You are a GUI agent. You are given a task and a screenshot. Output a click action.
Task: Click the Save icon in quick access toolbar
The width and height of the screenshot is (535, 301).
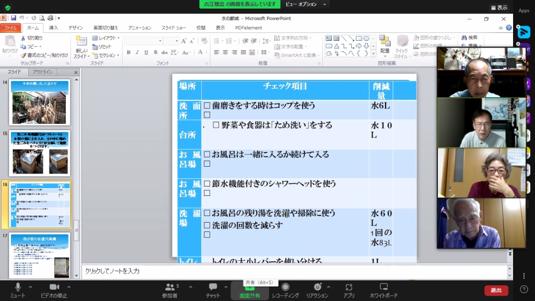[13, 18]
